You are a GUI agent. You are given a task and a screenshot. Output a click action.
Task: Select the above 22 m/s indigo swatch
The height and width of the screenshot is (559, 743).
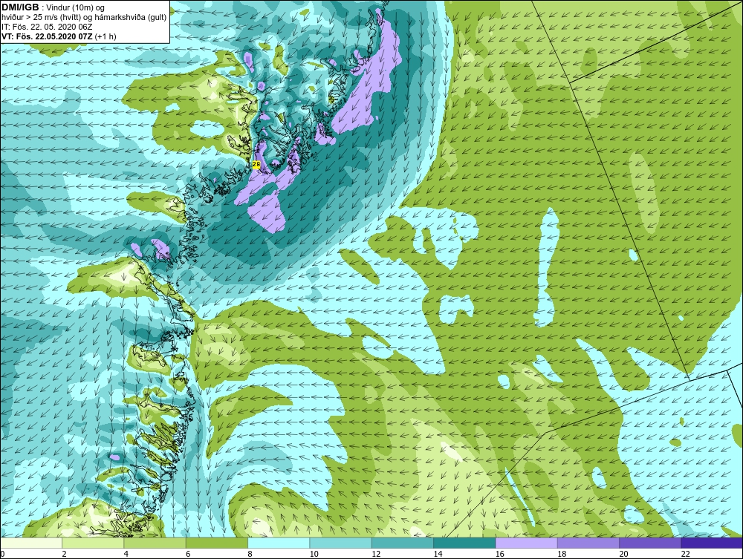tap(712, 543)
